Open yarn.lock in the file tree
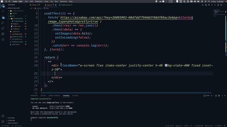 point(16,44)
